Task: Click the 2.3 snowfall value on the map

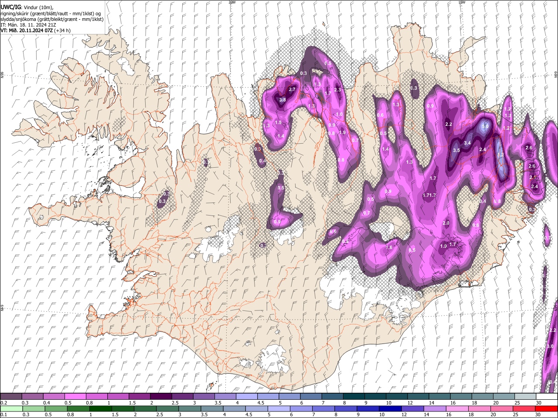Action: click(337, 90)
